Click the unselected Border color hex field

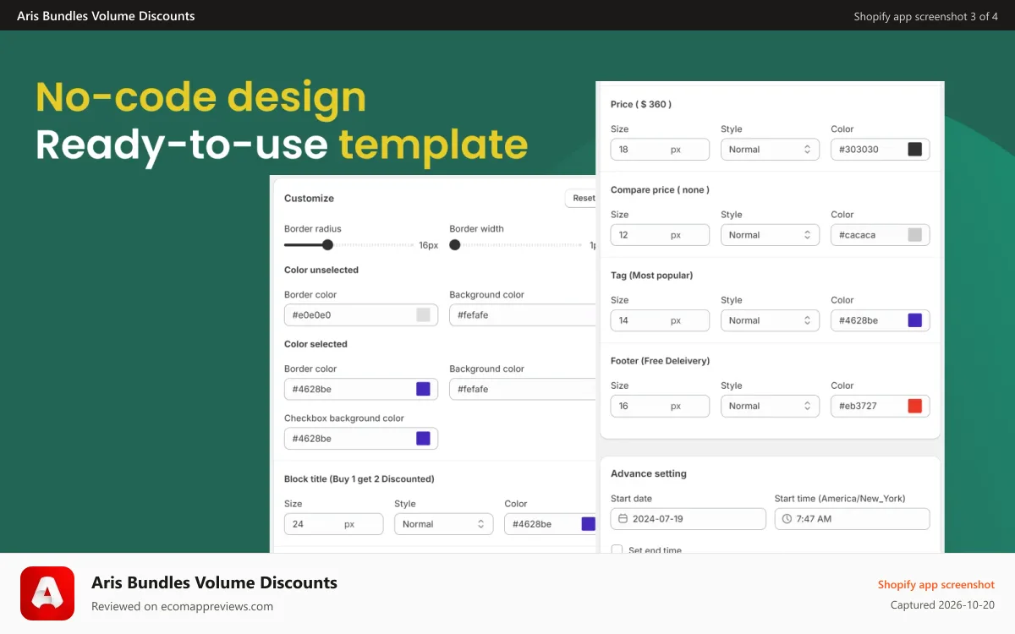pyautogui.click(x=361, y=314)
